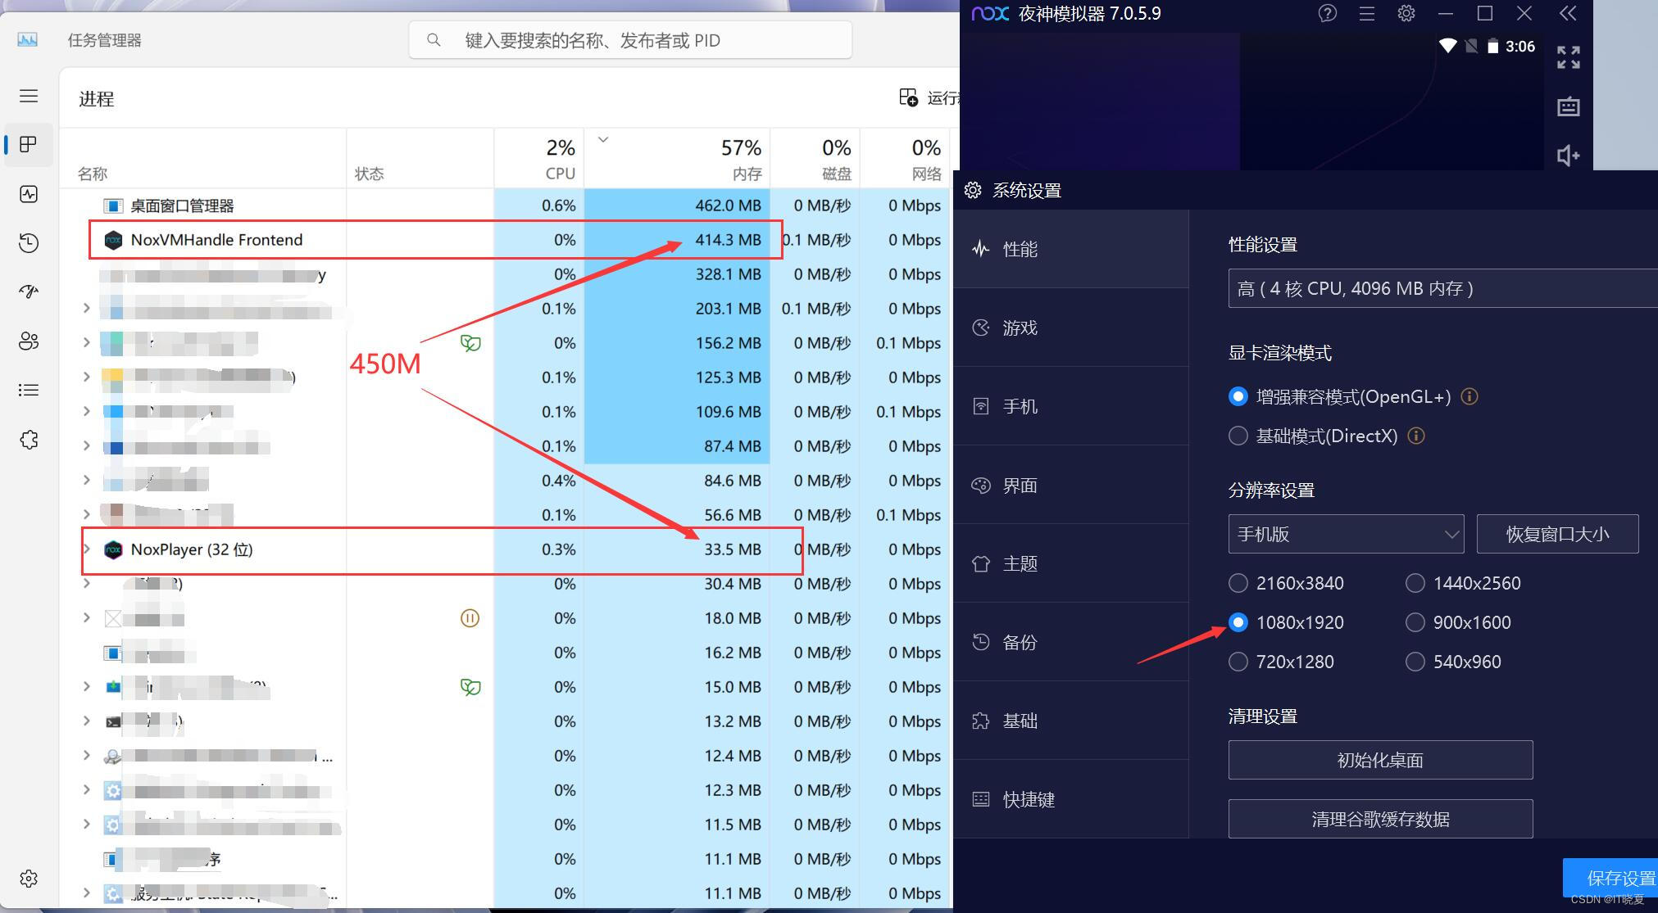The height and width of the screenshot is (913, 1658).
Task: Click 恢复窗口大小 button
Action: (1557, 535)
